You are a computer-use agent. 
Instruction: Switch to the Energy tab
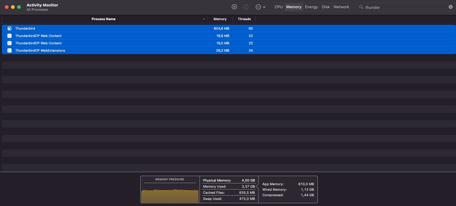click(x=311, y=7)
